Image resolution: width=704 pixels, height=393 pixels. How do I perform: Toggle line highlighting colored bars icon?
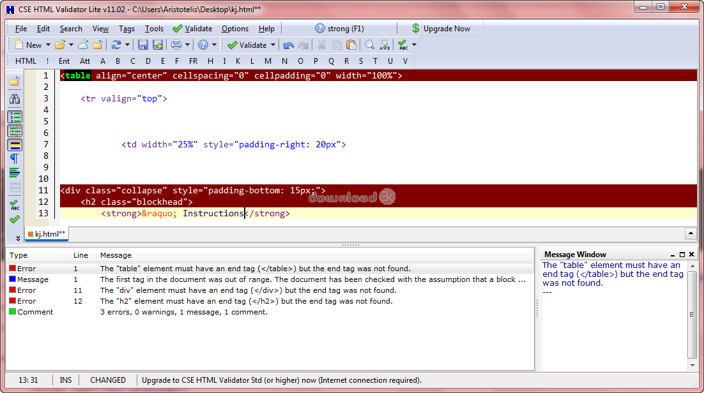(x=15, y=145)
